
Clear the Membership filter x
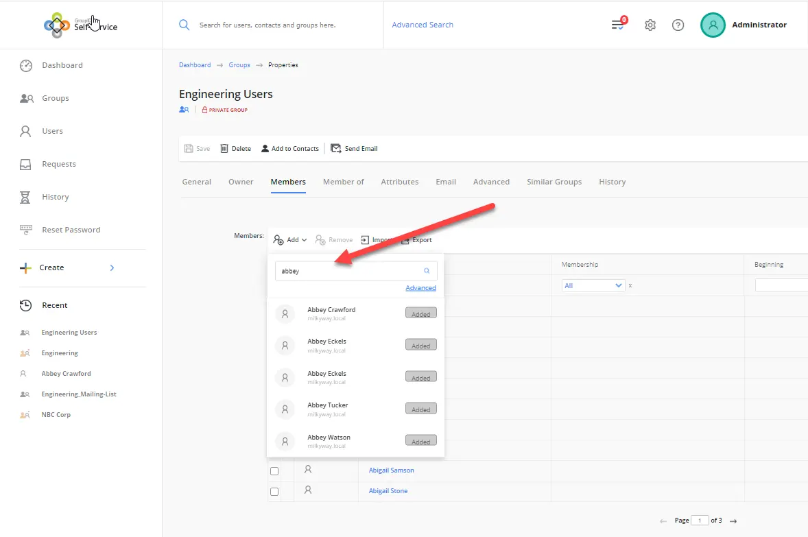[630, 285]
